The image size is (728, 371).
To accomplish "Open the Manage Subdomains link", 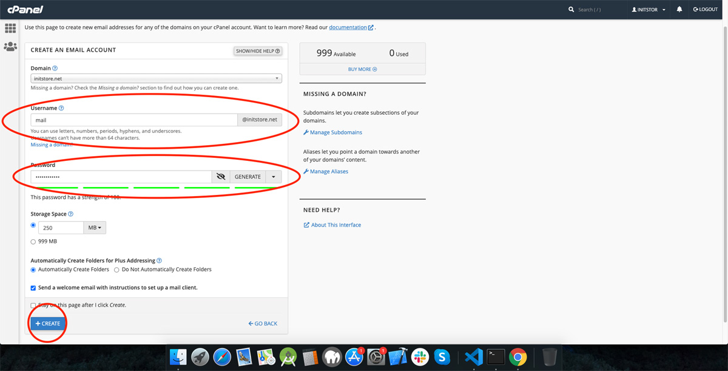I will click(x=336, y=132).
